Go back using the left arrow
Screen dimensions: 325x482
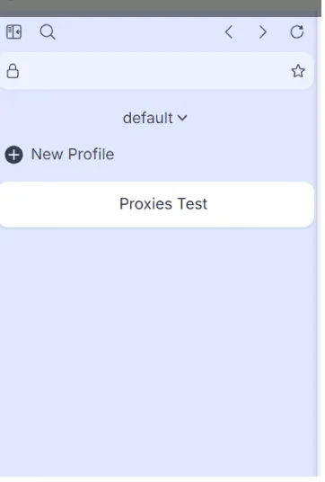tap(229, 32)
